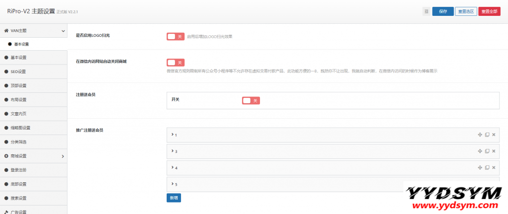Delete row 4 using its X icon
Image resolution: width=508 pixels, height=214 pixels.
click(x=494, y=167)
